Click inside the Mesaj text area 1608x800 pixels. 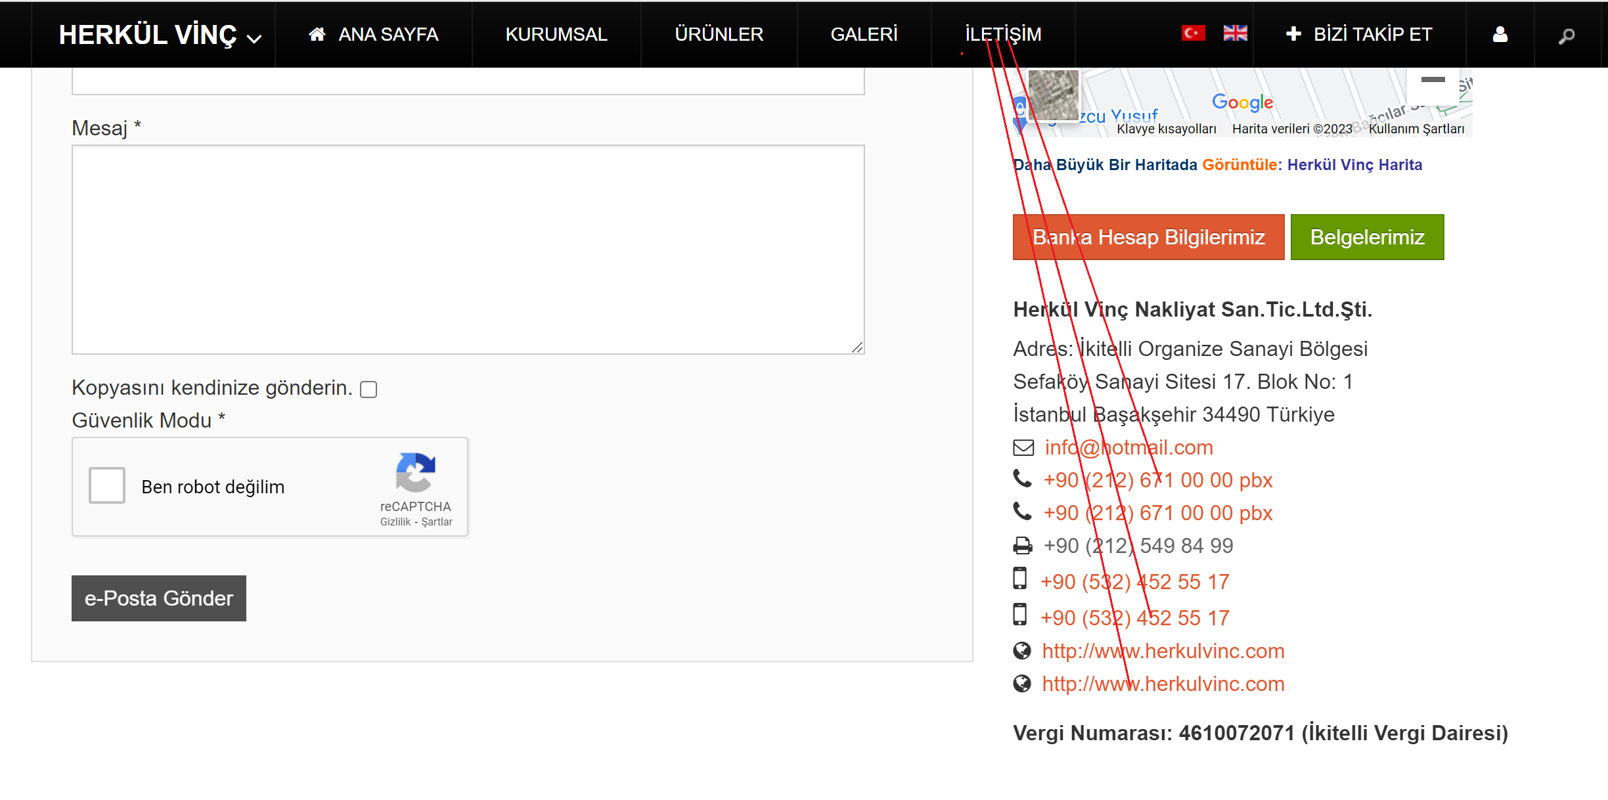point(468,250)
